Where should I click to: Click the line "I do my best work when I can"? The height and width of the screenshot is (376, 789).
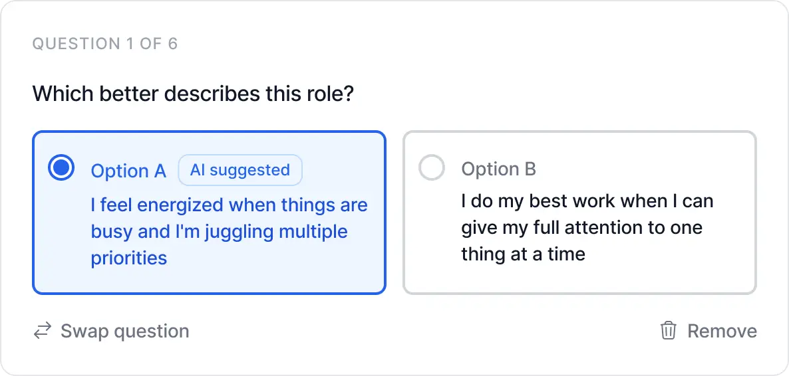click(587, 201)
